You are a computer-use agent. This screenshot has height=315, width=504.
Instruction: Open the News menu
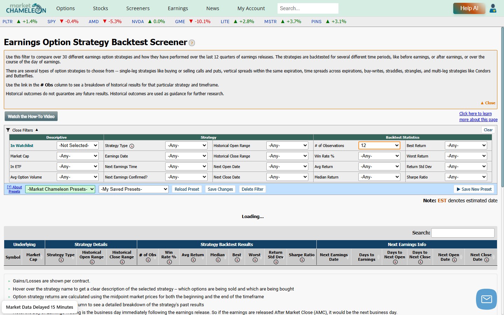(213, 8)
